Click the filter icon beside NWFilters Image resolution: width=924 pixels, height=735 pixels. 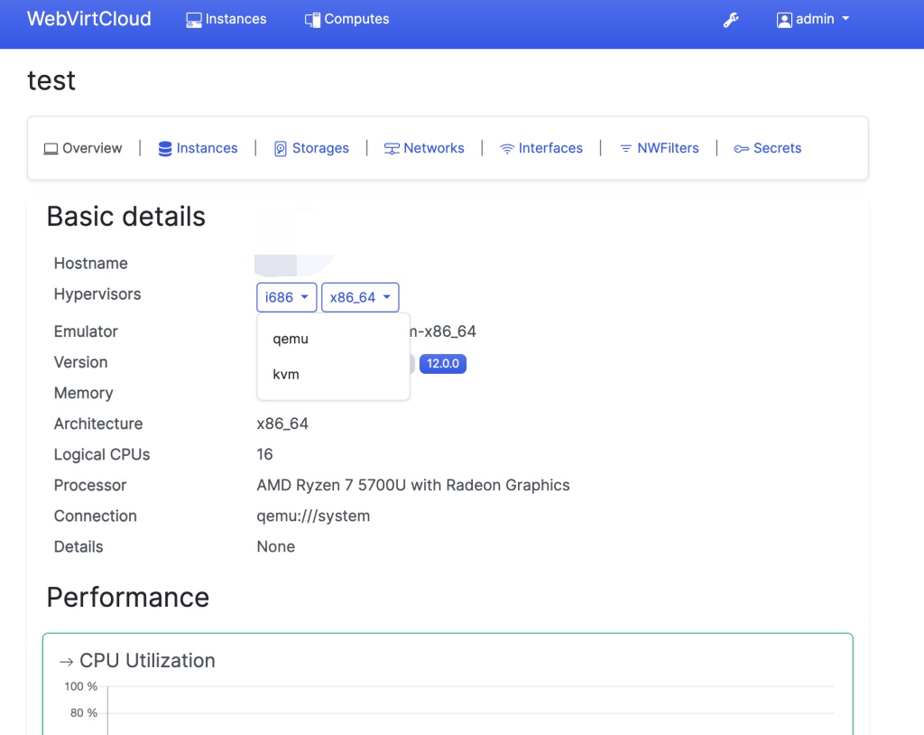pos(625,149)
